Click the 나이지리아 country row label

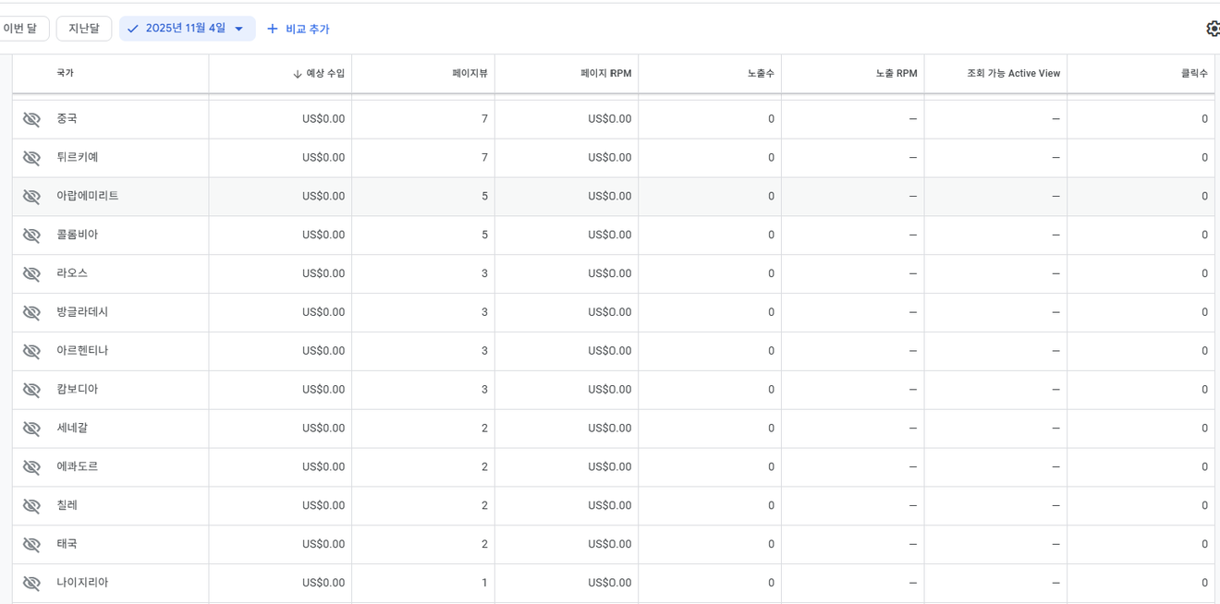coord(82,583)
